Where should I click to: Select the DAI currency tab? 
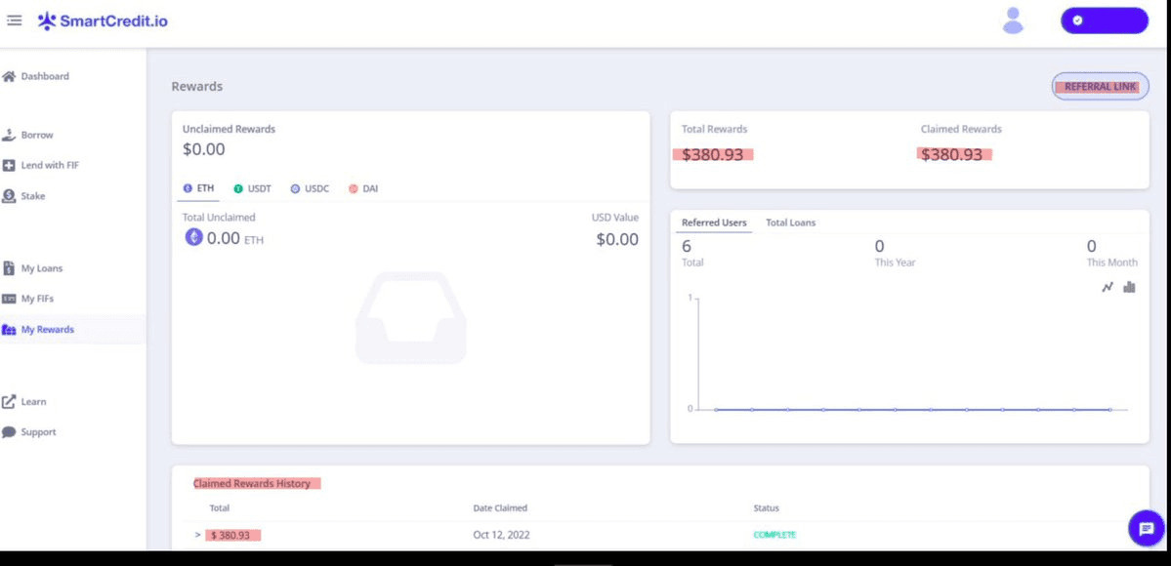[363, 189]
